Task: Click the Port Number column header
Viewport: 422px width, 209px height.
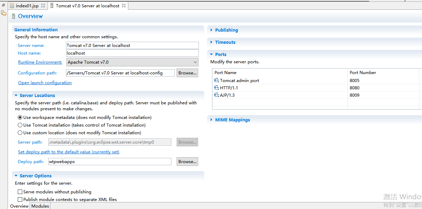Action: point(383,73)
